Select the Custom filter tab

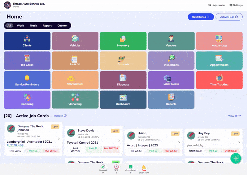click(63, 26)
